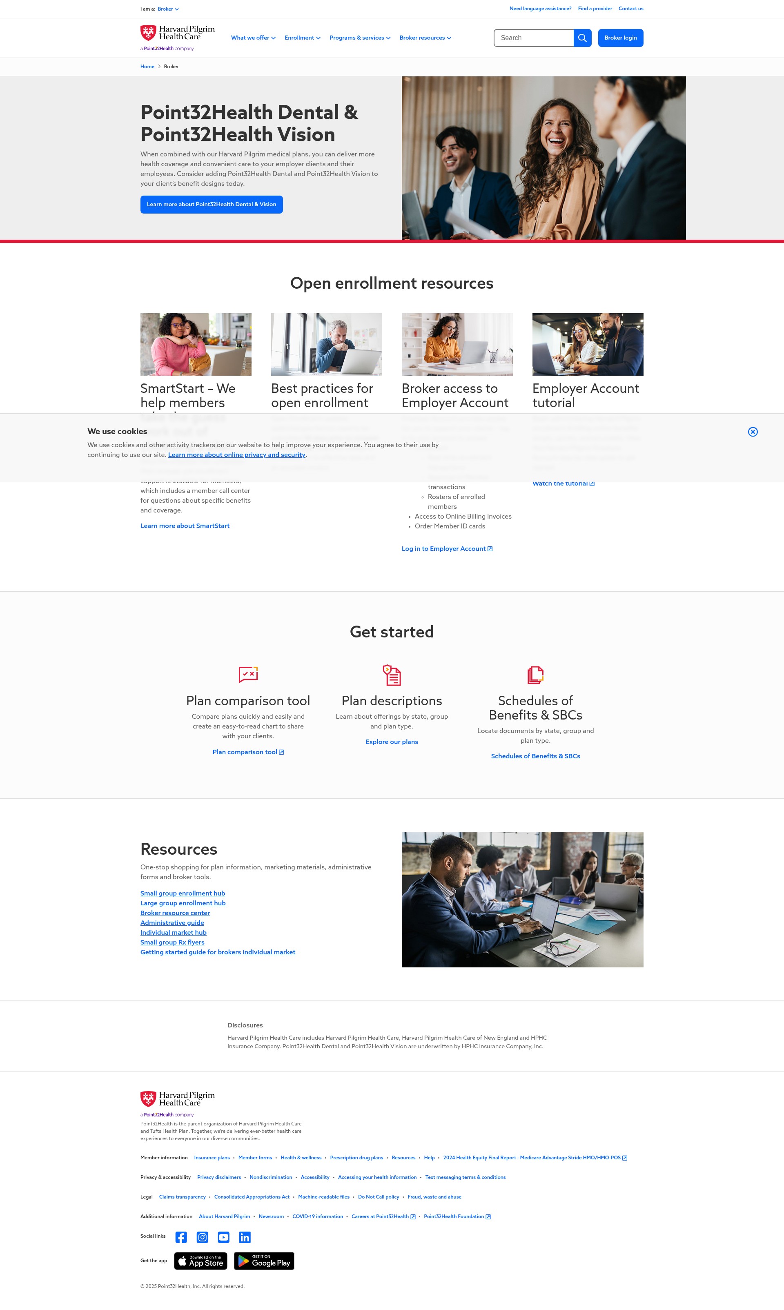Click the footer Insurance plans link
This screenshot has height=1310, width=784.
click(x=212, y=1158)
